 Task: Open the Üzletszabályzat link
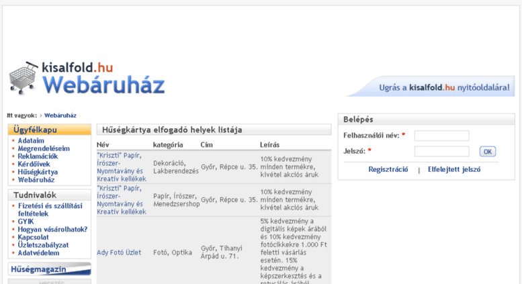click(x=43, y=245)
